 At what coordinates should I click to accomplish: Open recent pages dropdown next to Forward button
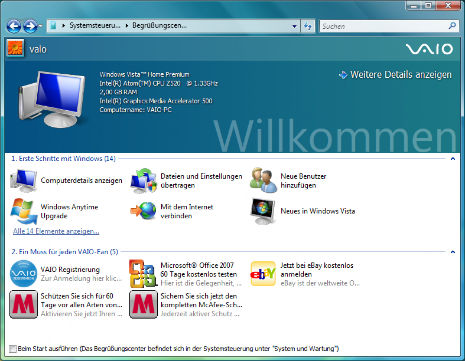click(40, 26)
